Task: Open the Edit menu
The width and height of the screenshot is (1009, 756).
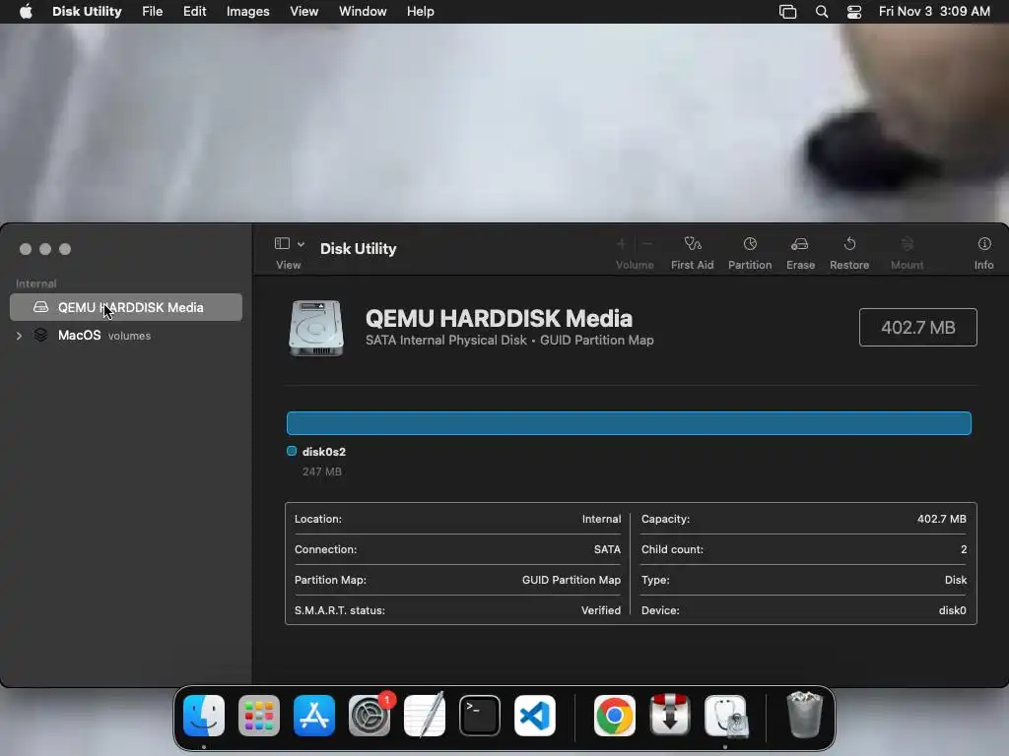Action: (194, 12)
